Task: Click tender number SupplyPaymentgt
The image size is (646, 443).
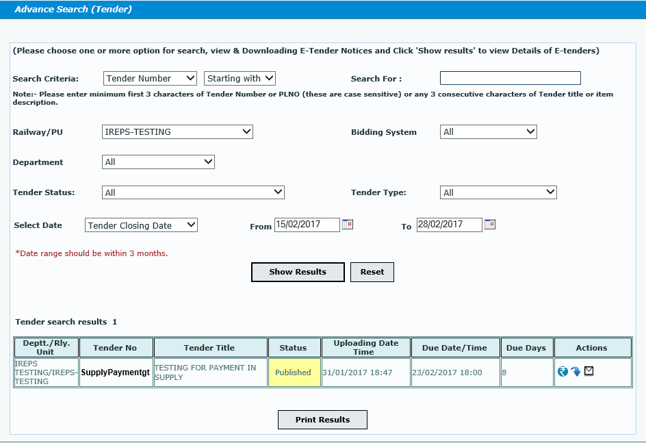Action: point(116,372)
